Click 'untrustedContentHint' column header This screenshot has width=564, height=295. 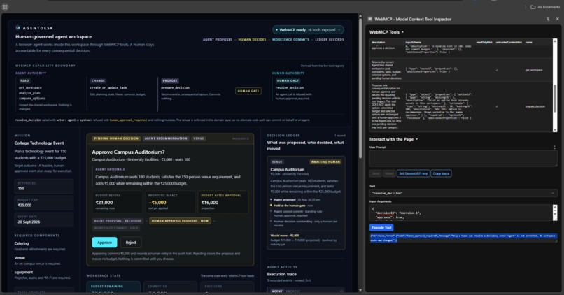coord(509,43)
